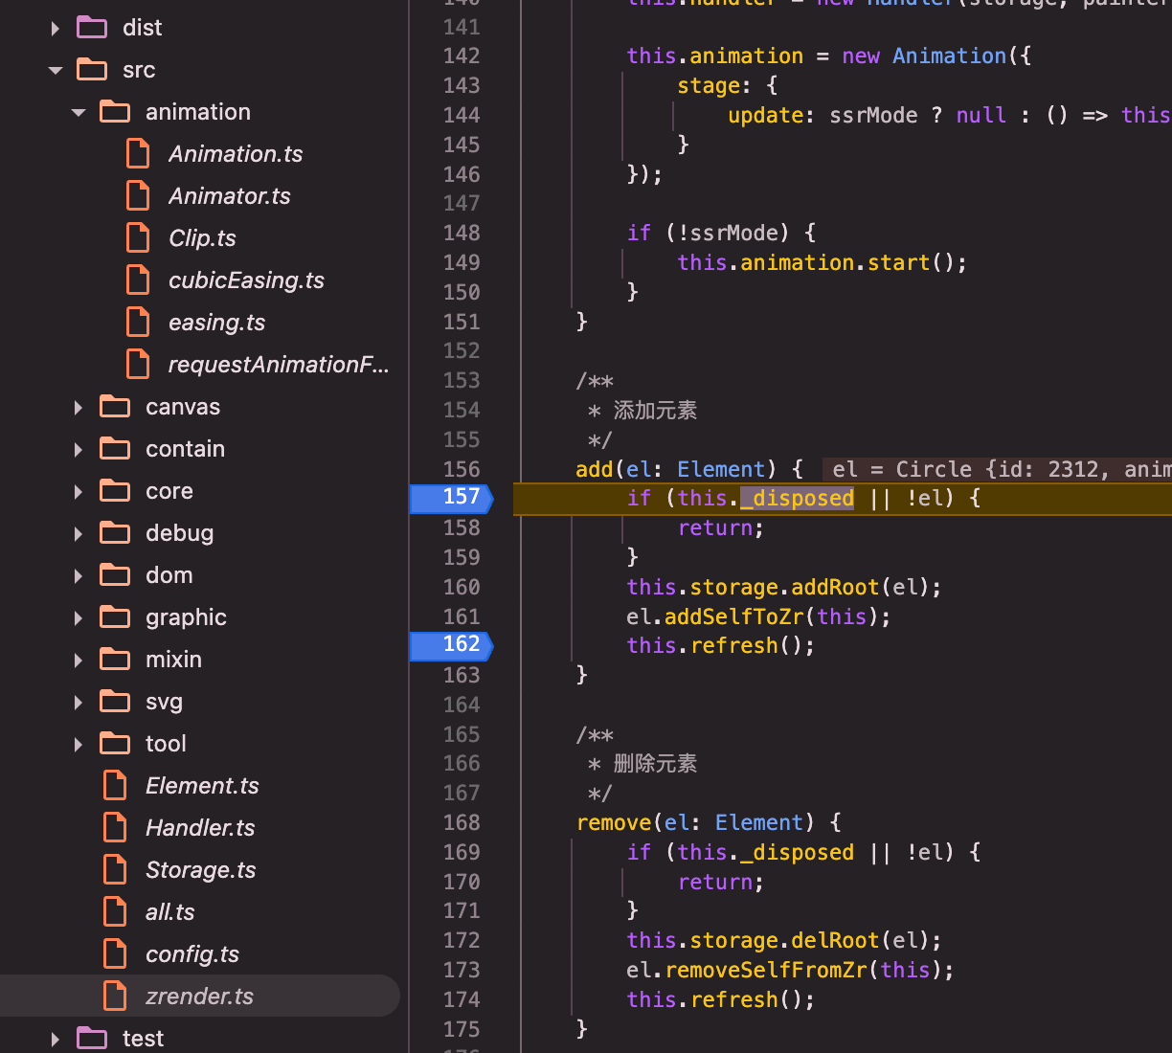
Task: Click the canvas folder icon
Action: pyautogui.click(x=115, y=407)
